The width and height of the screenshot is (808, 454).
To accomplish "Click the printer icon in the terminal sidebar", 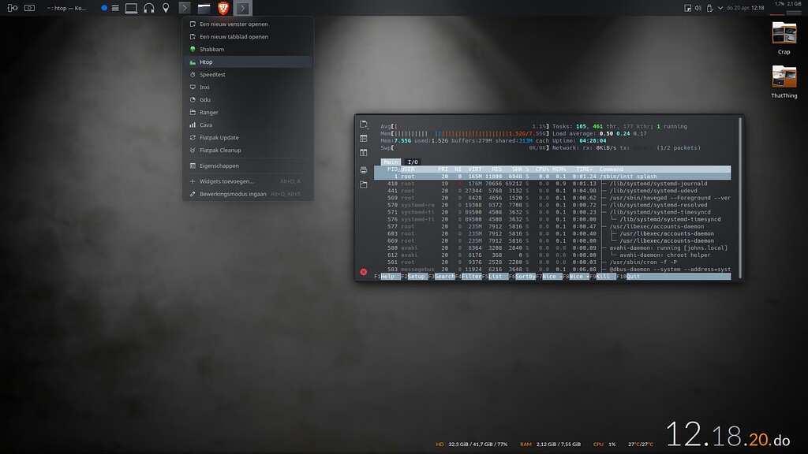I will click(364, 169).
